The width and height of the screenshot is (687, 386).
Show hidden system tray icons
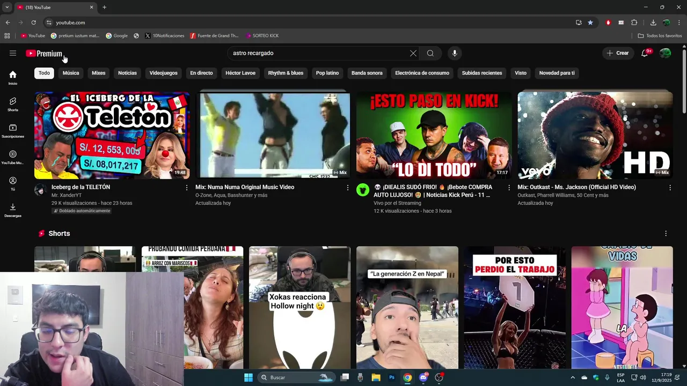573,377
